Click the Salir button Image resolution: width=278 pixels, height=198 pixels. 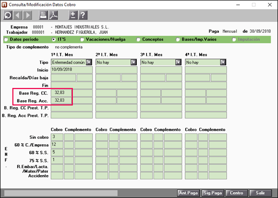260,193
